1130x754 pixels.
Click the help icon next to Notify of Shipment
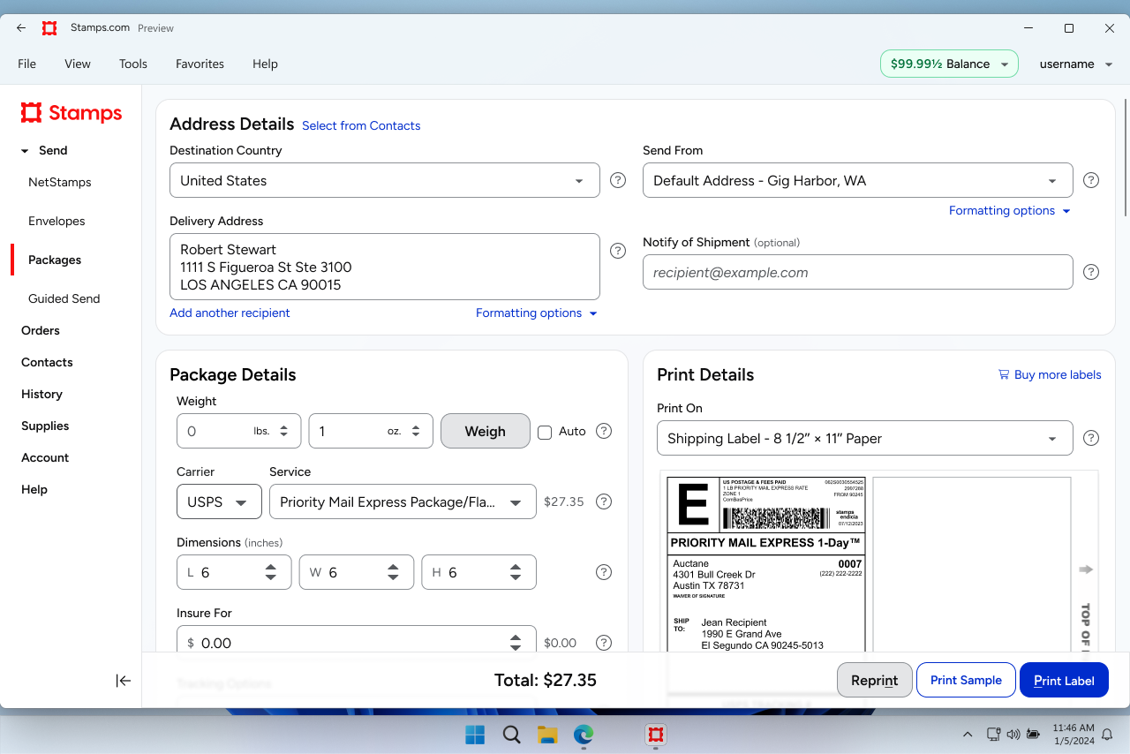point(1090,272)
